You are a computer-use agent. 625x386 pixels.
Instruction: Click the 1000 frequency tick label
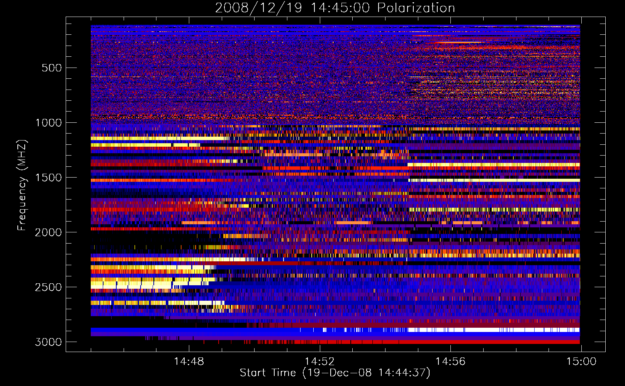pos(48,123)
